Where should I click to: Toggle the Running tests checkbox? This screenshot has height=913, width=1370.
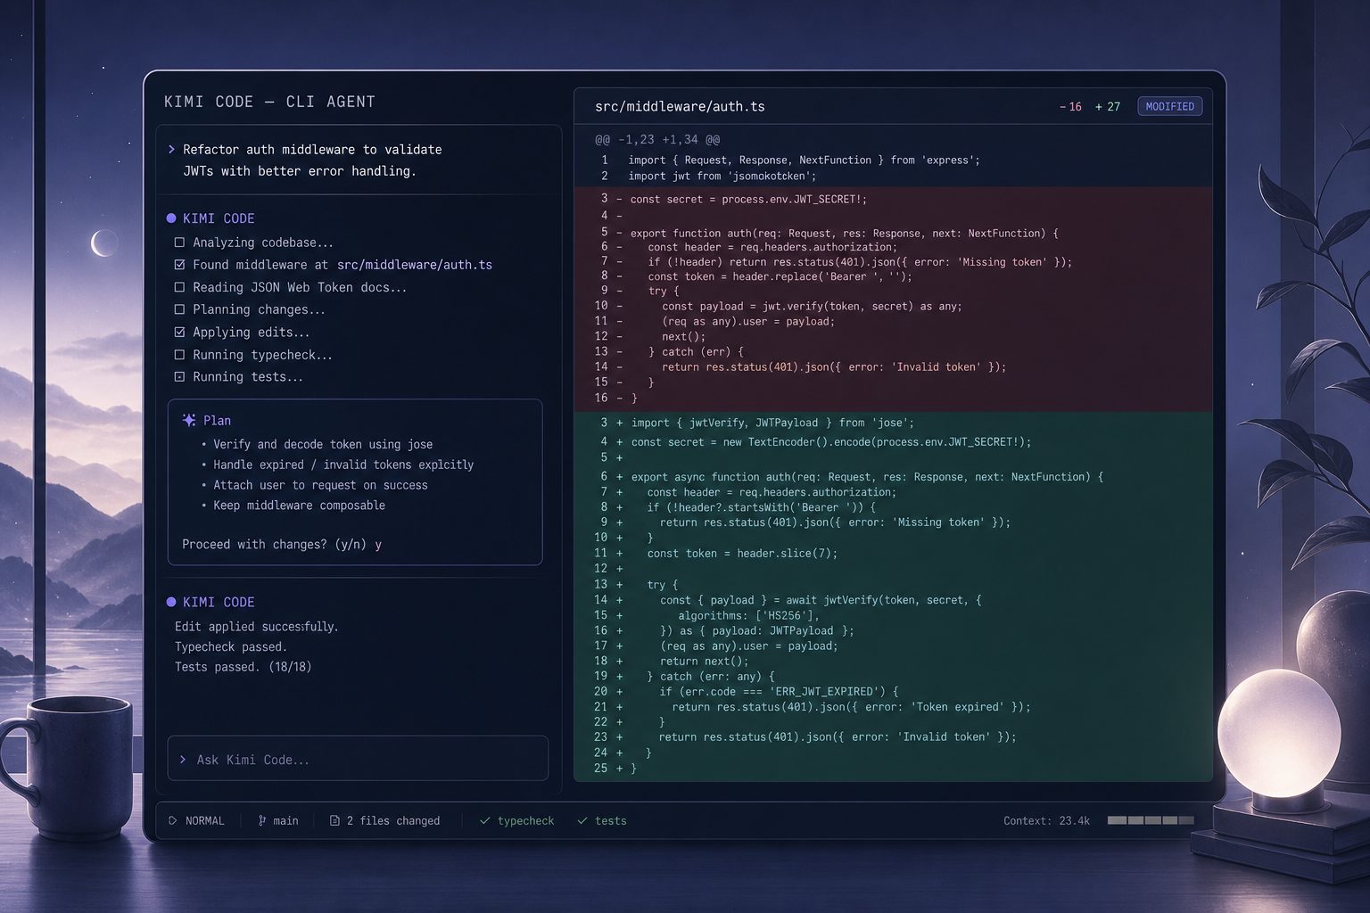179,377
